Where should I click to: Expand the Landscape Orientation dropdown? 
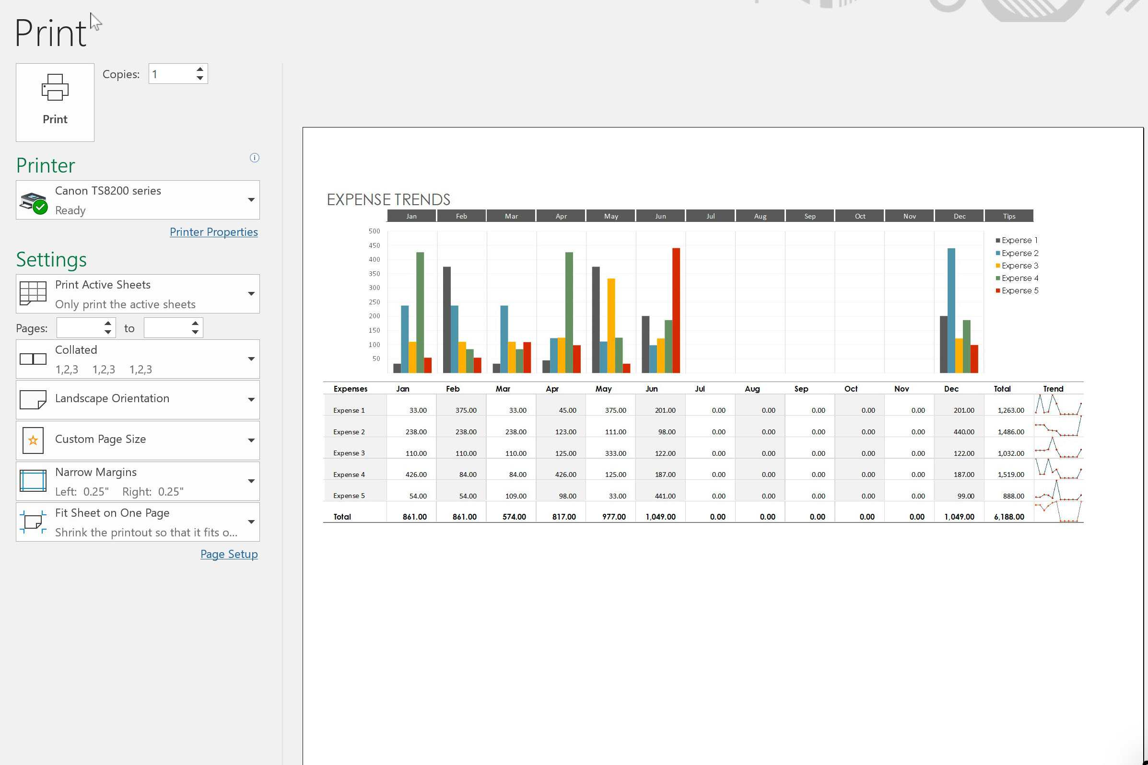point(251,399)
